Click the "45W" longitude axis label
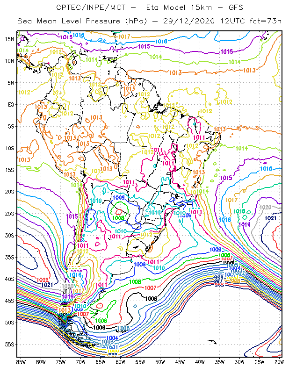 [x=180, y=362]
